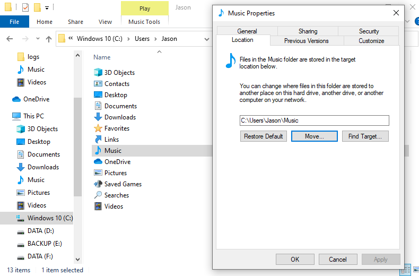419x276 pixels.
Task: Go back with the back arrow
Action: coord(10,39)
